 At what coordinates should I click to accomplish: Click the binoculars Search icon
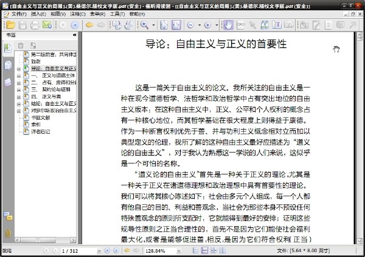[x=265, y=25]
